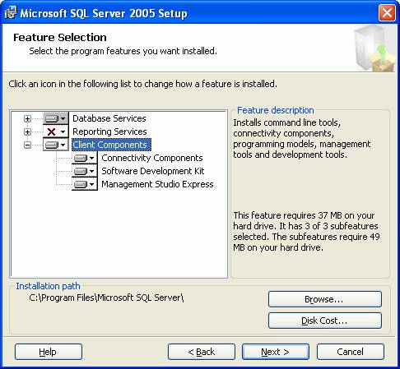Select Database Services in feature tree

coord(109,118)
